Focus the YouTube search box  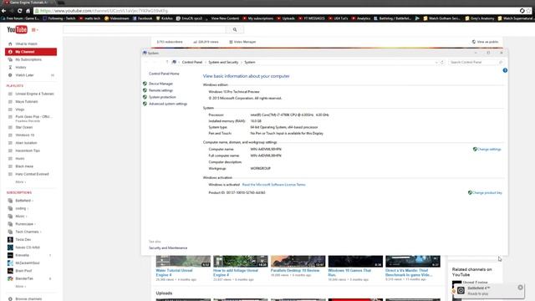tap(145, 30)
